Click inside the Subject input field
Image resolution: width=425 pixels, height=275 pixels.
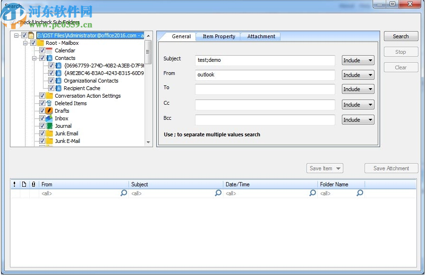tap(264, 60)
